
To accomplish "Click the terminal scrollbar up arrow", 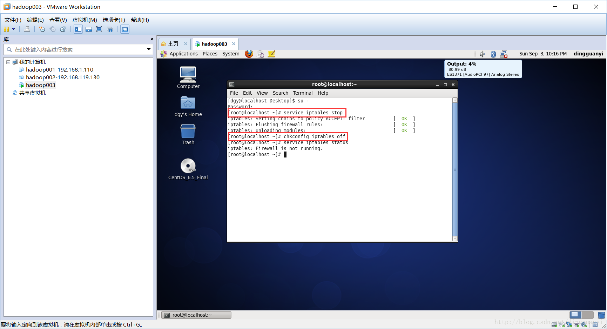I will 455,100.
